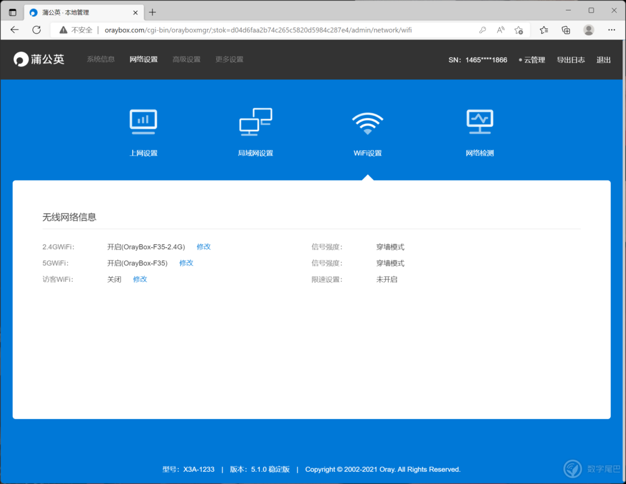Toggle read aloud icon in address bar
626x484 pixels.
tap(501, 30)
